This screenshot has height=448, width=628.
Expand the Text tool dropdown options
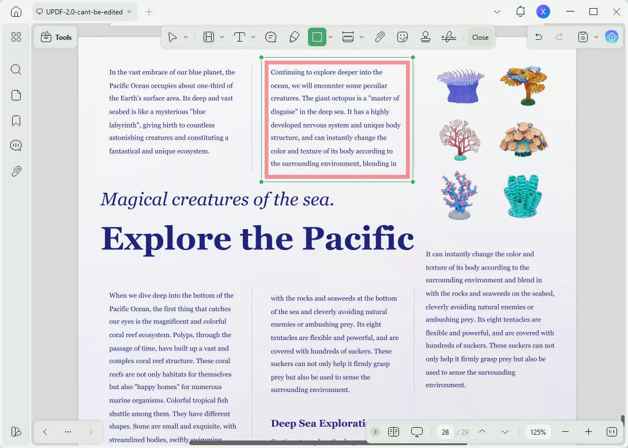tap(253, 37)
